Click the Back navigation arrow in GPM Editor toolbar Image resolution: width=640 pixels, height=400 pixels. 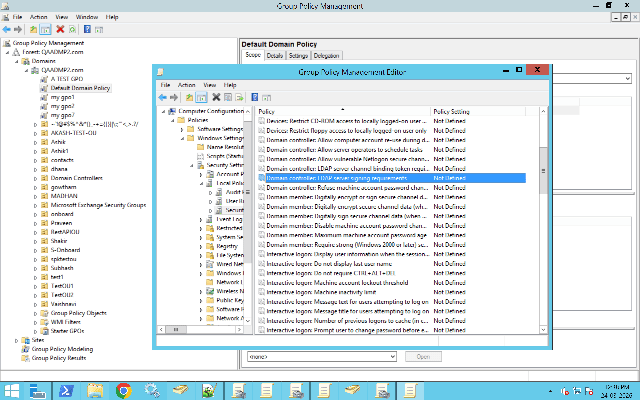(163, 97)
